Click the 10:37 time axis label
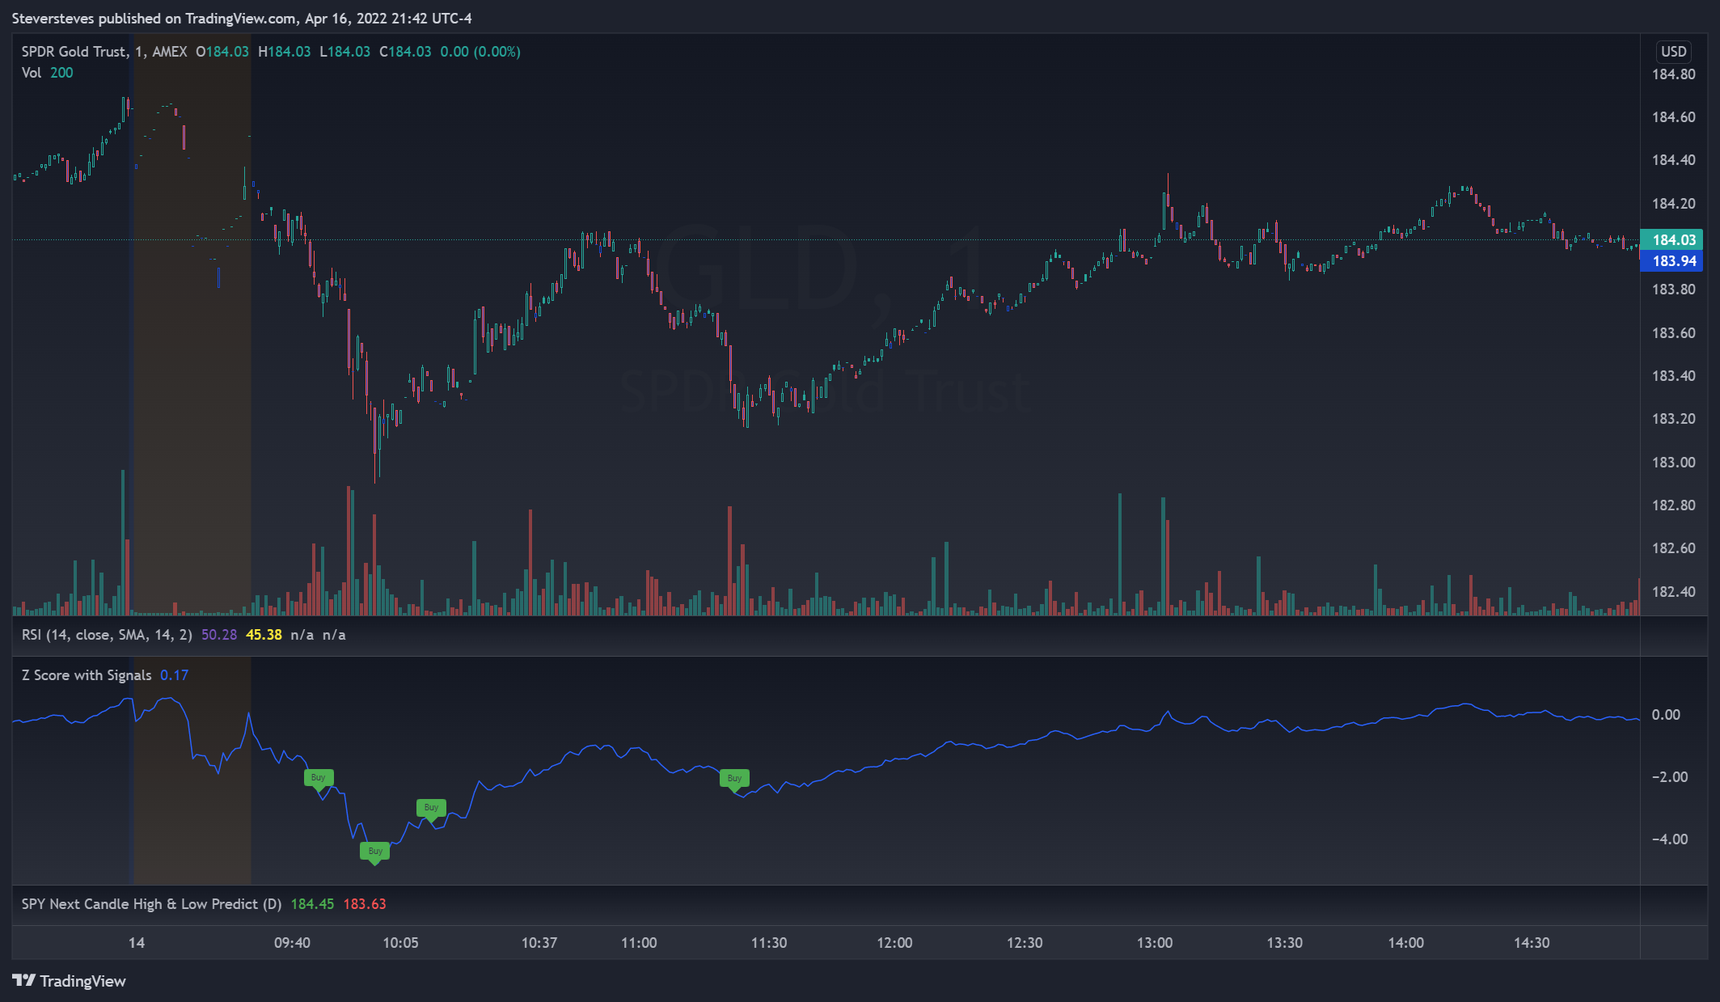 tap(539, 943)
